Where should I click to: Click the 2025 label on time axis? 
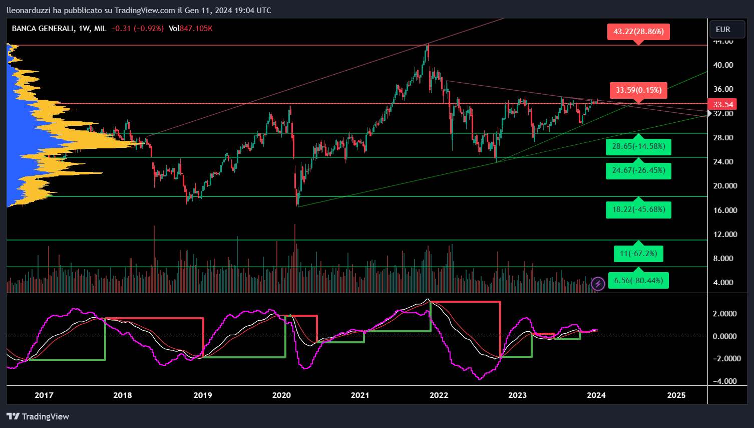click(676, 395)
